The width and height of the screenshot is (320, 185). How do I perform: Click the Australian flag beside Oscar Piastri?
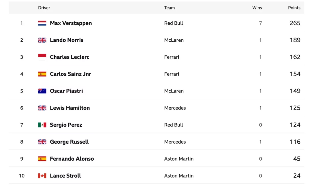coord(42,91)
